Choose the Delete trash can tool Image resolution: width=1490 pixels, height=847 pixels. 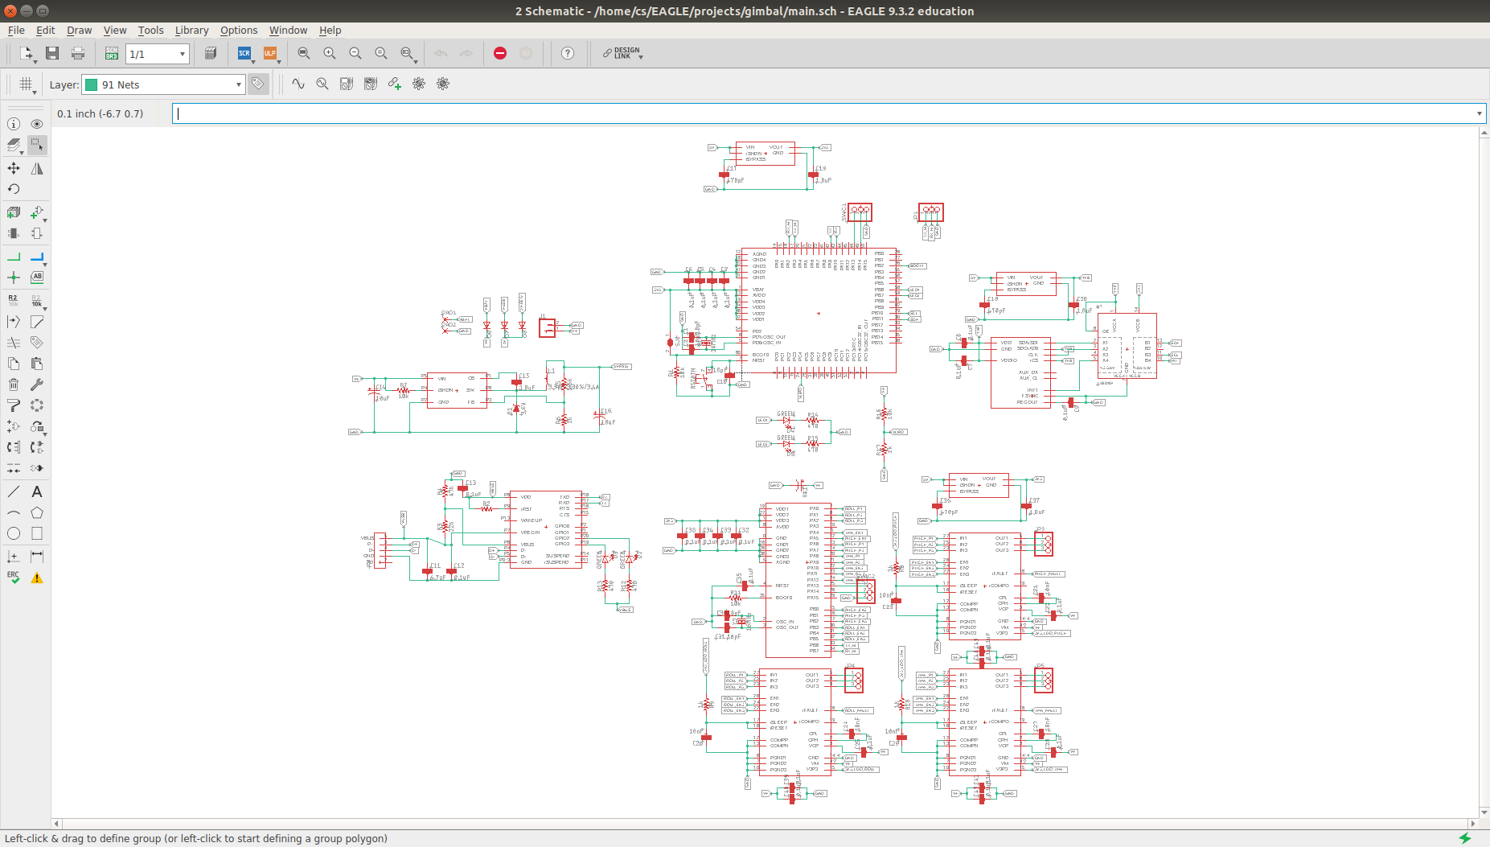coord(14,384)
